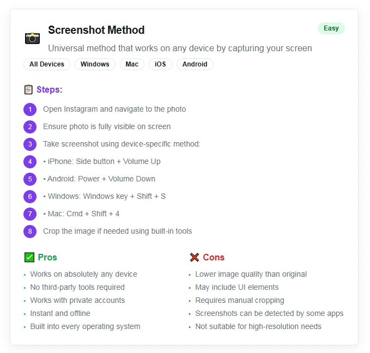Click the Windows key + Shift + S step
The height and width of the screenshot is (353, 370).
[x=105, y=196]
